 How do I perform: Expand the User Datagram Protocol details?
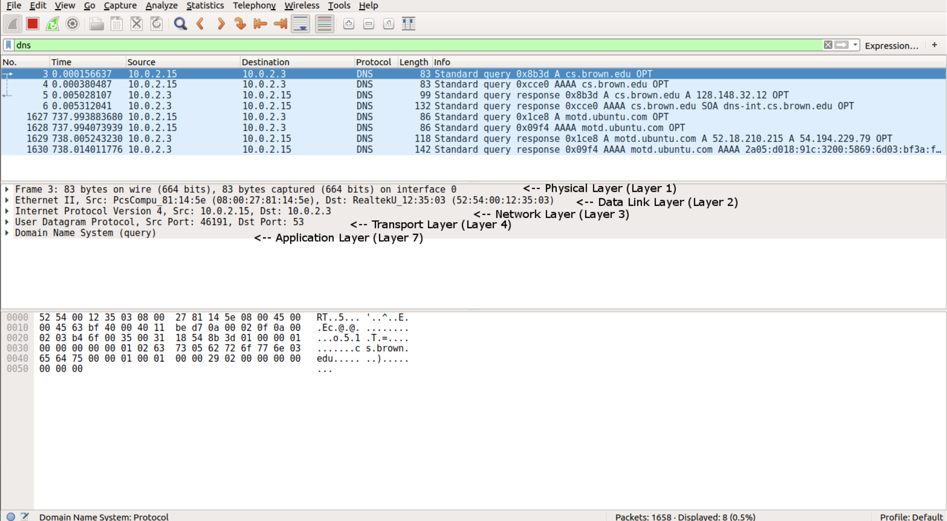click(7, 222)
